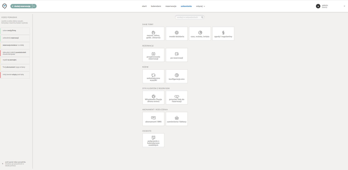The image size is (348, 170).
Task: Click the settings search input field
Action: click(x=189, y=17)
